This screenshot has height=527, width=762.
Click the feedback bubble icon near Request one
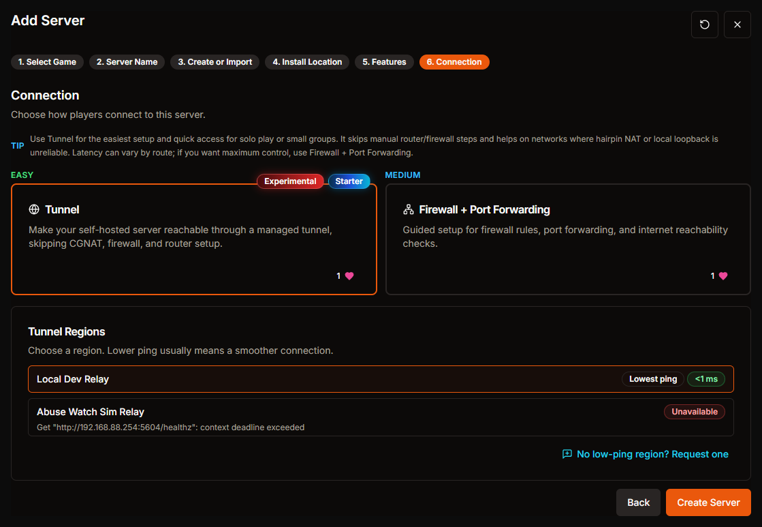pos(566,453)
